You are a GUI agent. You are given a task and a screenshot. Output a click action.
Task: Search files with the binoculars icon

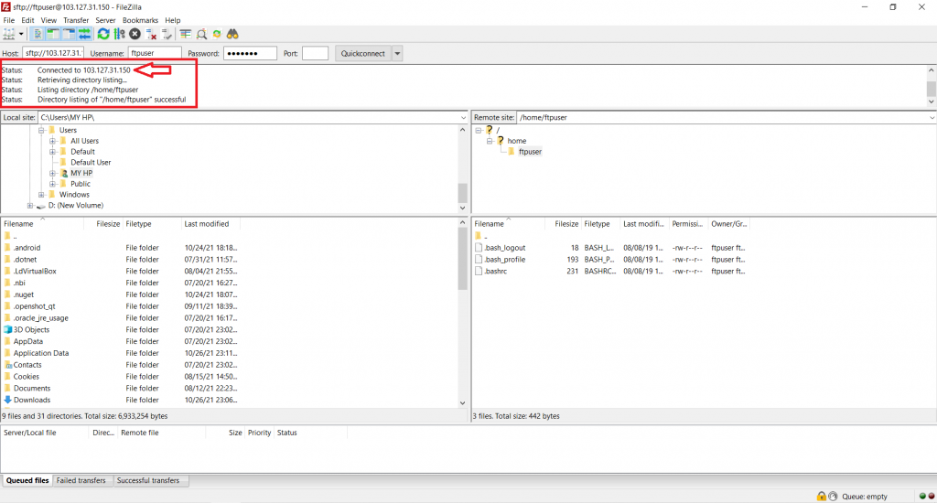tap(232, 34)
